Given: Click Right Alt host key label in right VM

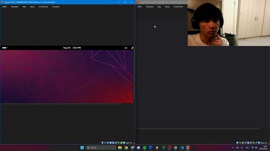Looking at the screenshot, I should (264, 143).
